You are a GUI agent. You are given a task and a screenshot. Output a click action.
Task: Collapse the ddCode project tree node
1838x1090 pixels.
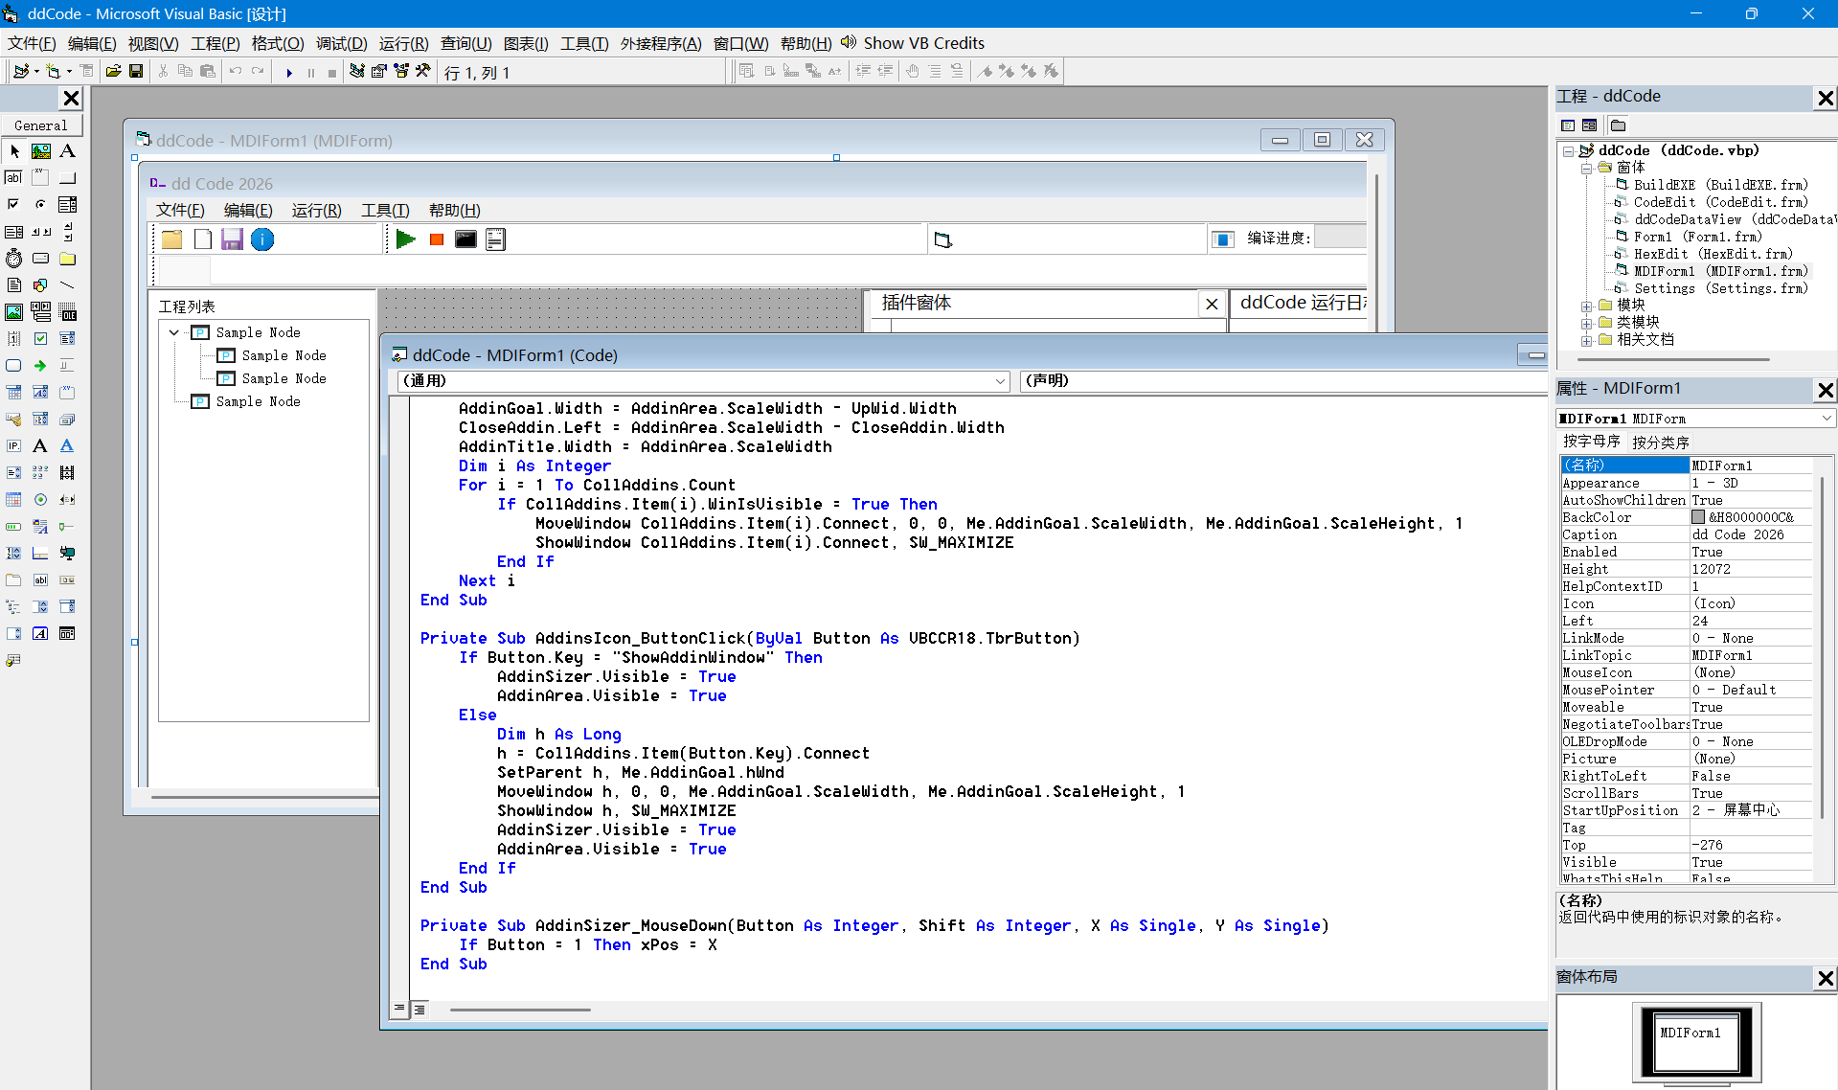1569,151
